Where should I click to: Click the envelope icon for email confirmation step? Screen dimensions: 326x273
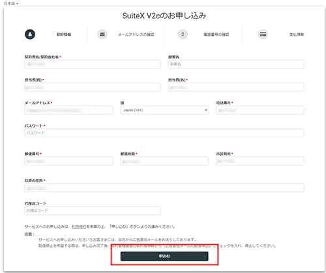point(102,35)
